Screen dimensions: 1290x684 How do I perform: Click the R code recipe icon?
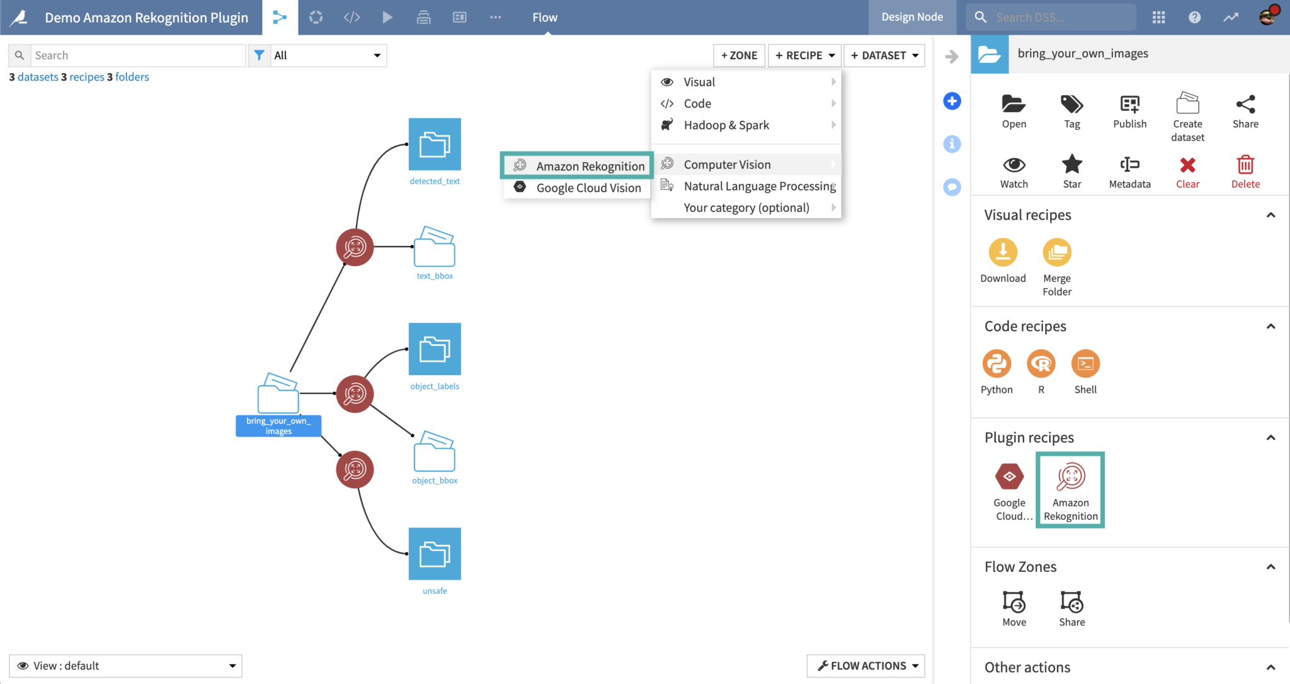click(x=1041, y=364)
